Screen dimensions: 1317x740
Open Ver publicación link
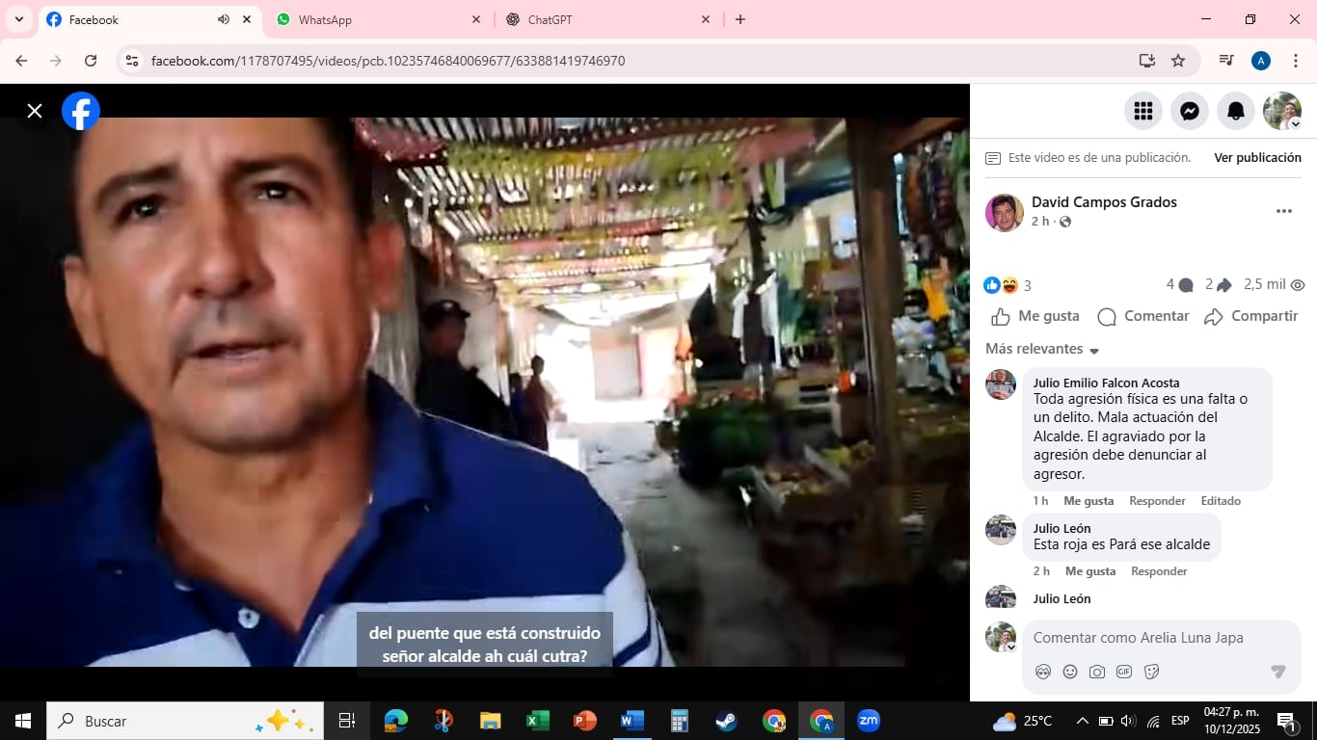[1256, 156]
